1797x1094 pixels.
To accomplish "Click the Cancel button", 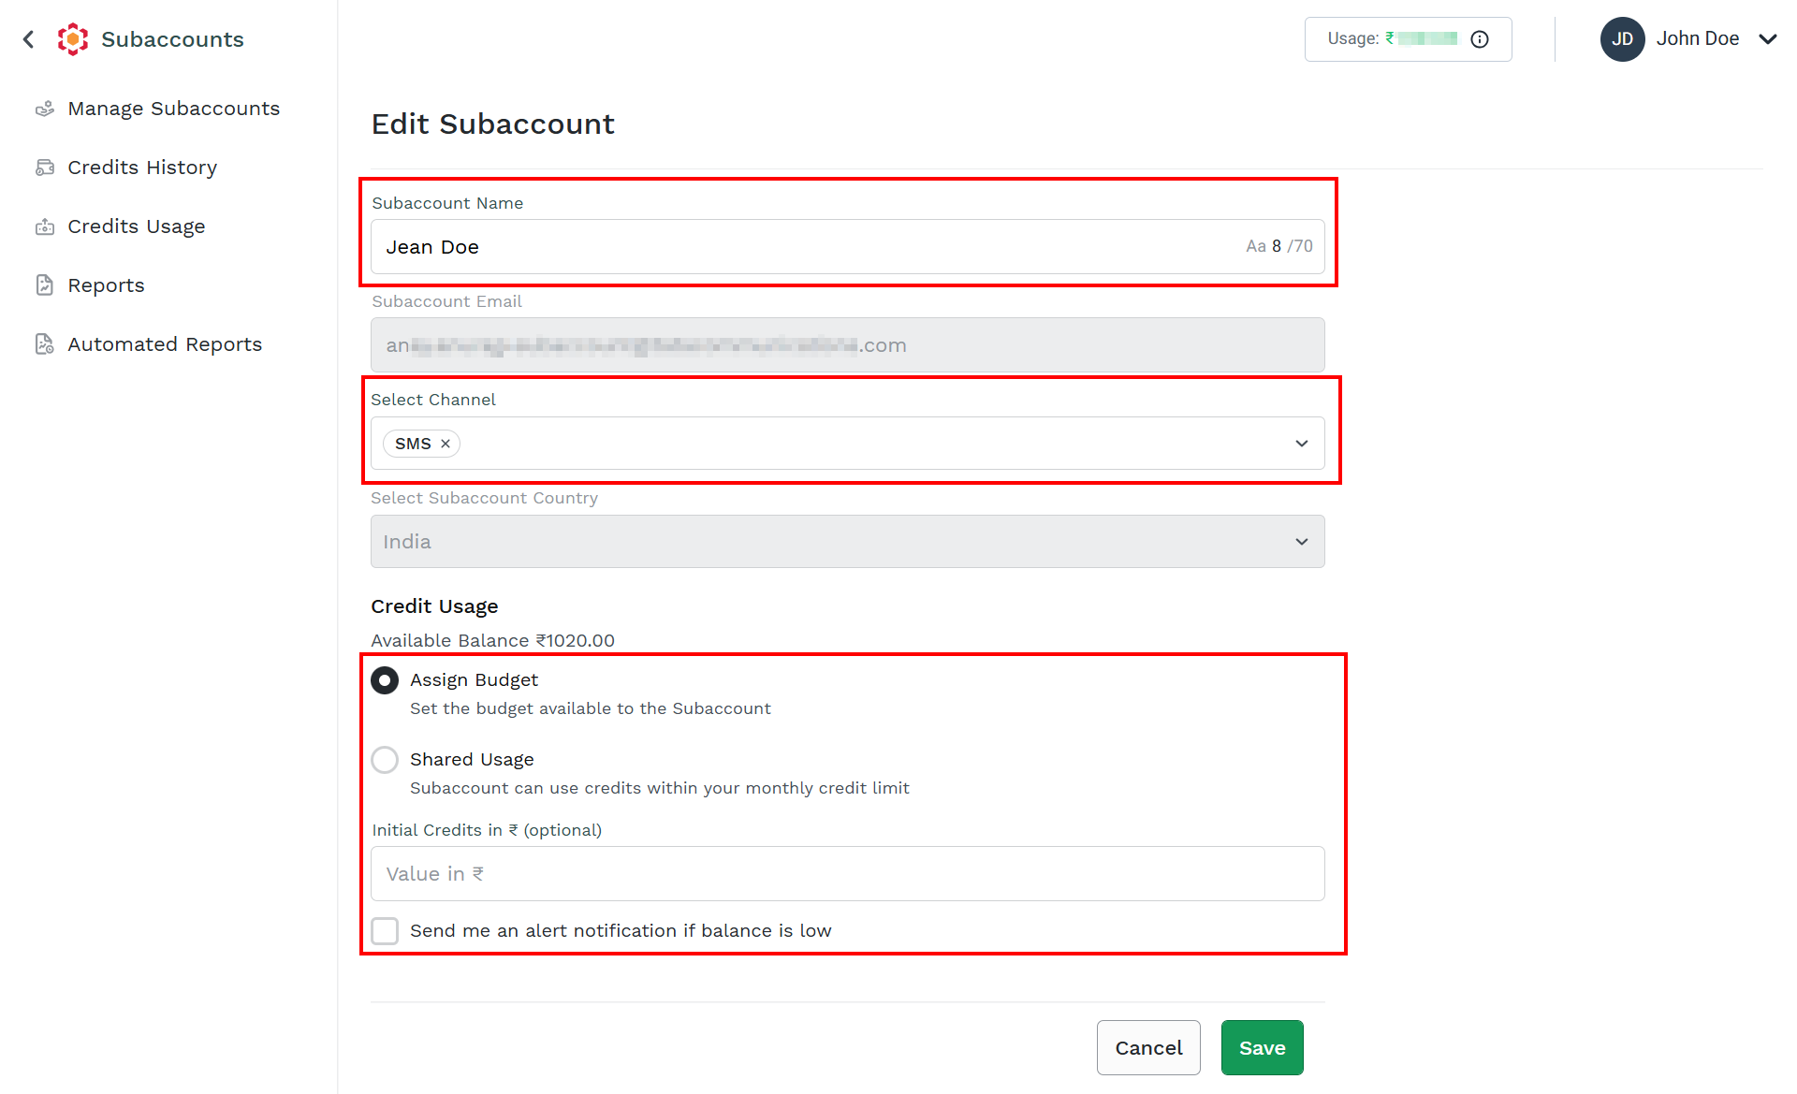I will tap(1148, 1048).
